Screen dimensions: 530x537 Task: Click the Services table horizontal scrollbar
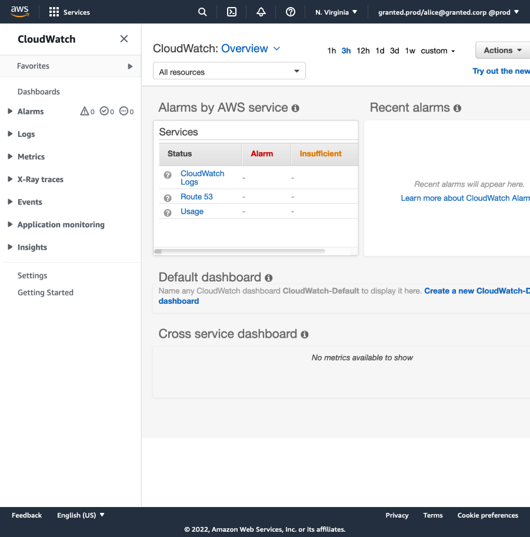(239, 251)
